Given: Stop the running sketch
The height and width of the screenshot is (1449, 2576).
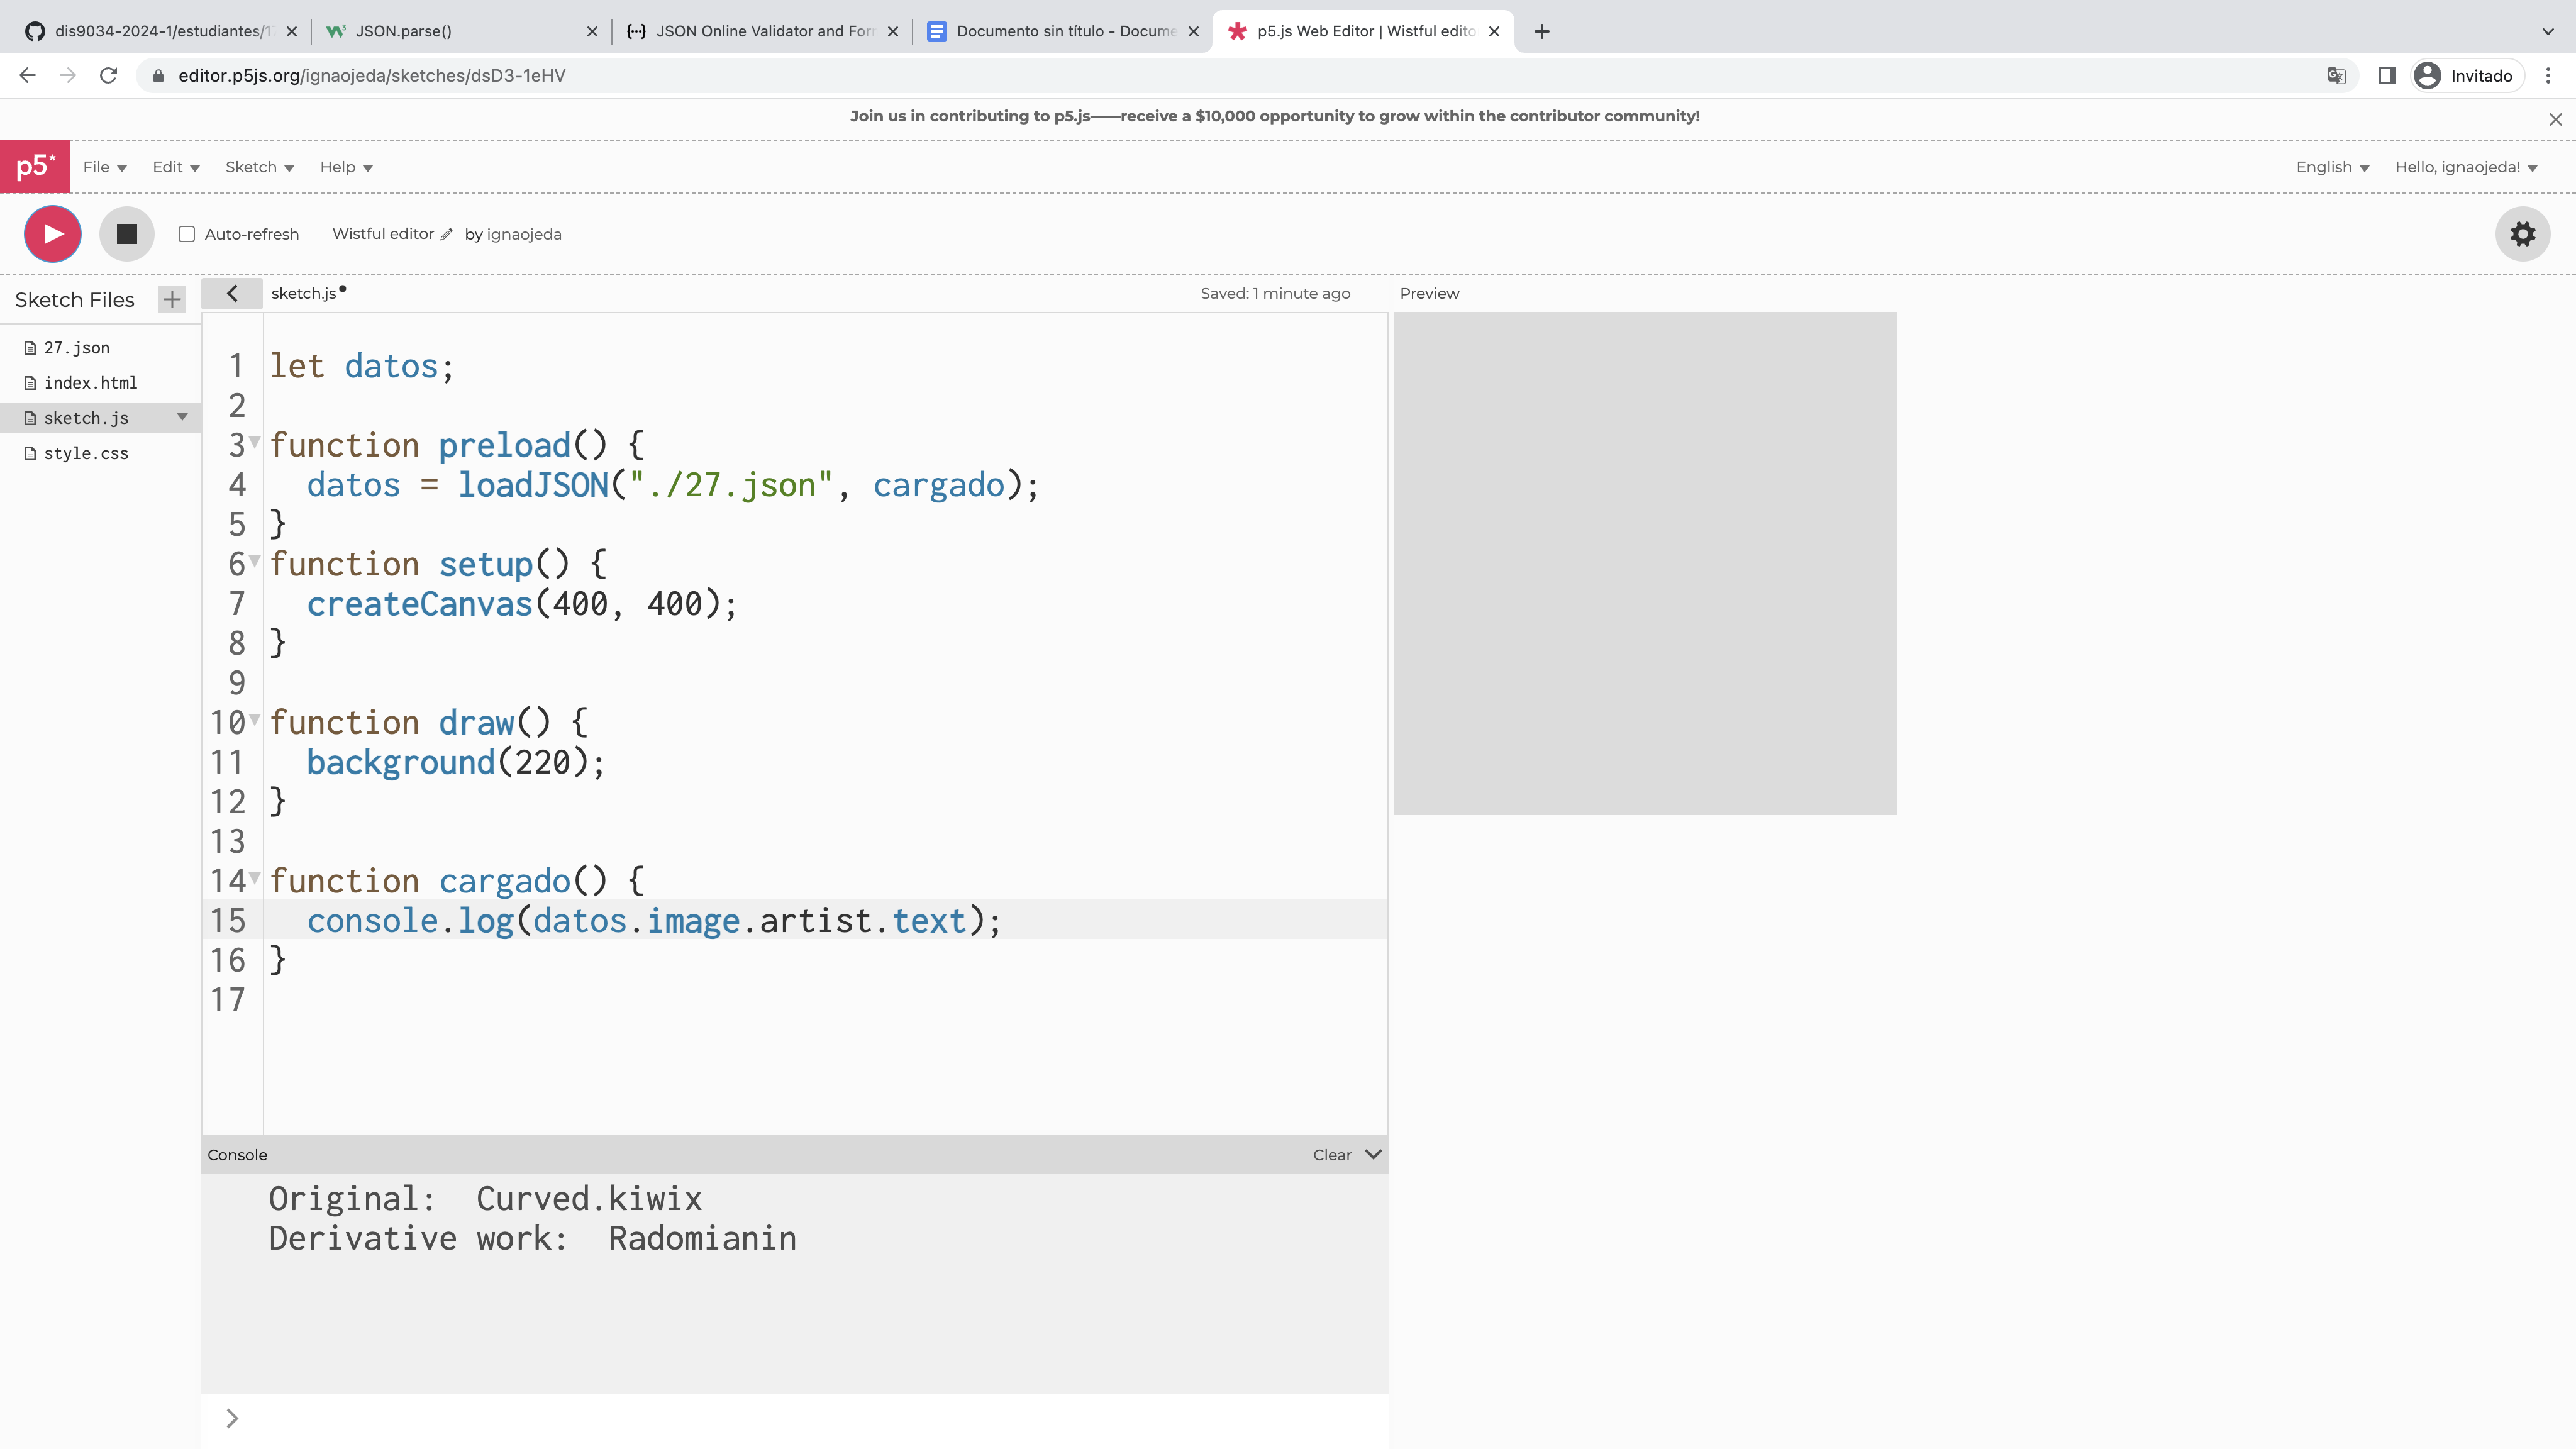Looking at the screenshot, I should coord(127,234).
